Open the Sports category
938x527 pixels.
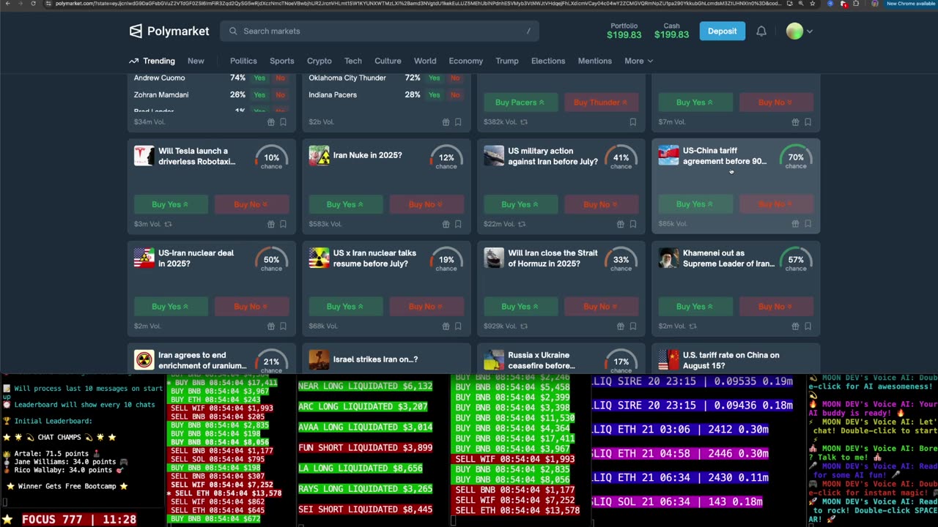(x=281, y=61)
